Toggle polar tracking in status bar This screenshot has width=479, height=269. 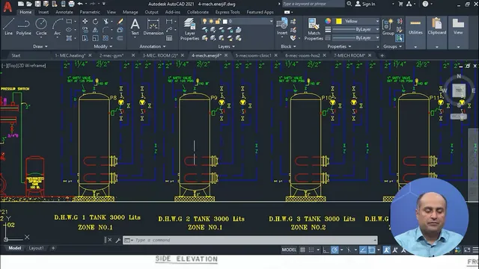(335, 250)
